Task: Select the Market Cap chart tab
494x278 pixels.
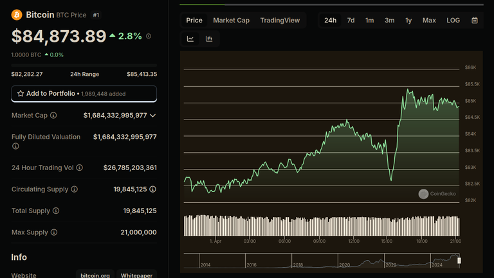Action: (x=232, y=21)
